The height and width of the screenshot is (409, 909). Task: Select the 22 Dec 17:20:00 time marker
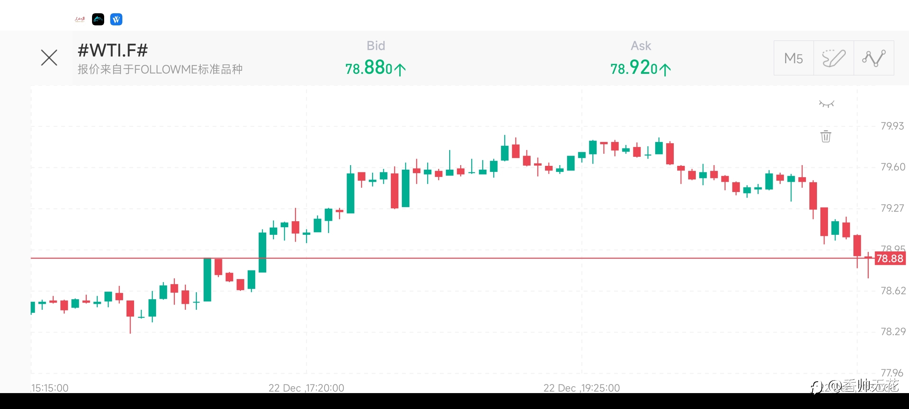[x=306, y=388]
